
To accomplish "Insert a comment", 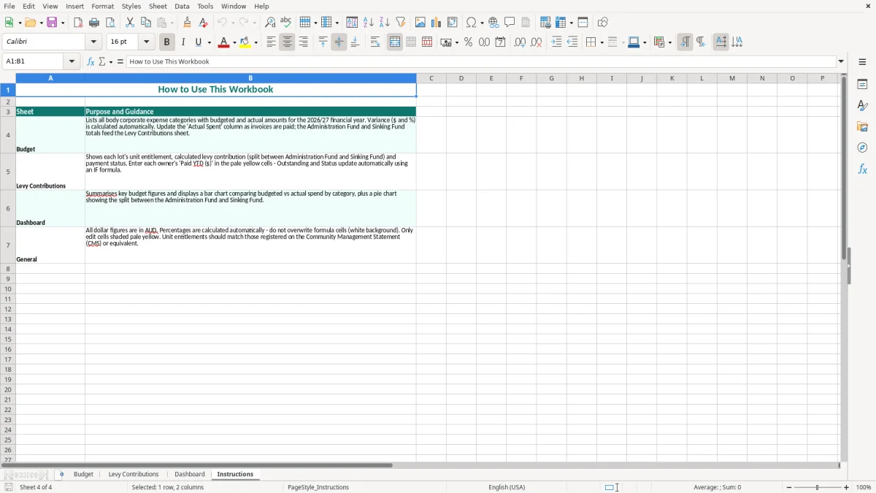I will coord(510,23).
